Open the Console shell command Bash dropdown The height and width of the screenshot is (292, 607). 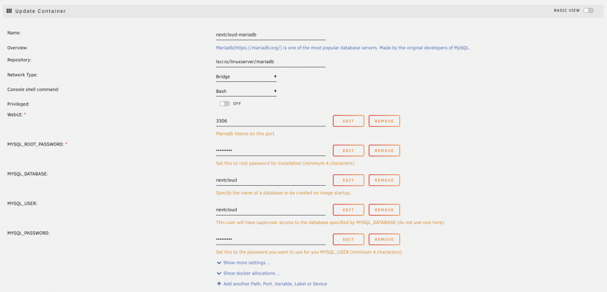click(246, 92)
